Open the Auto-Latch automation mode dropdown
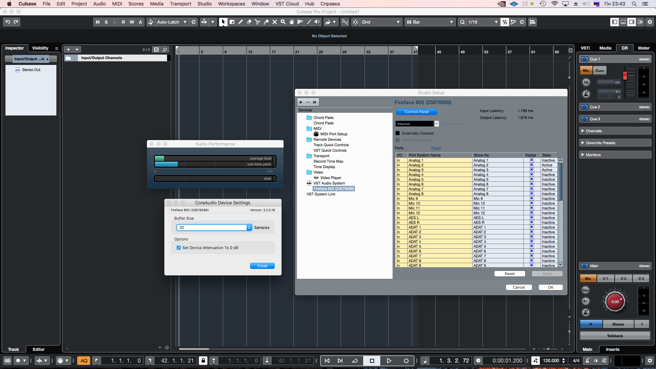Viewport: 656px width, 369px height. [x=172, y=22]
